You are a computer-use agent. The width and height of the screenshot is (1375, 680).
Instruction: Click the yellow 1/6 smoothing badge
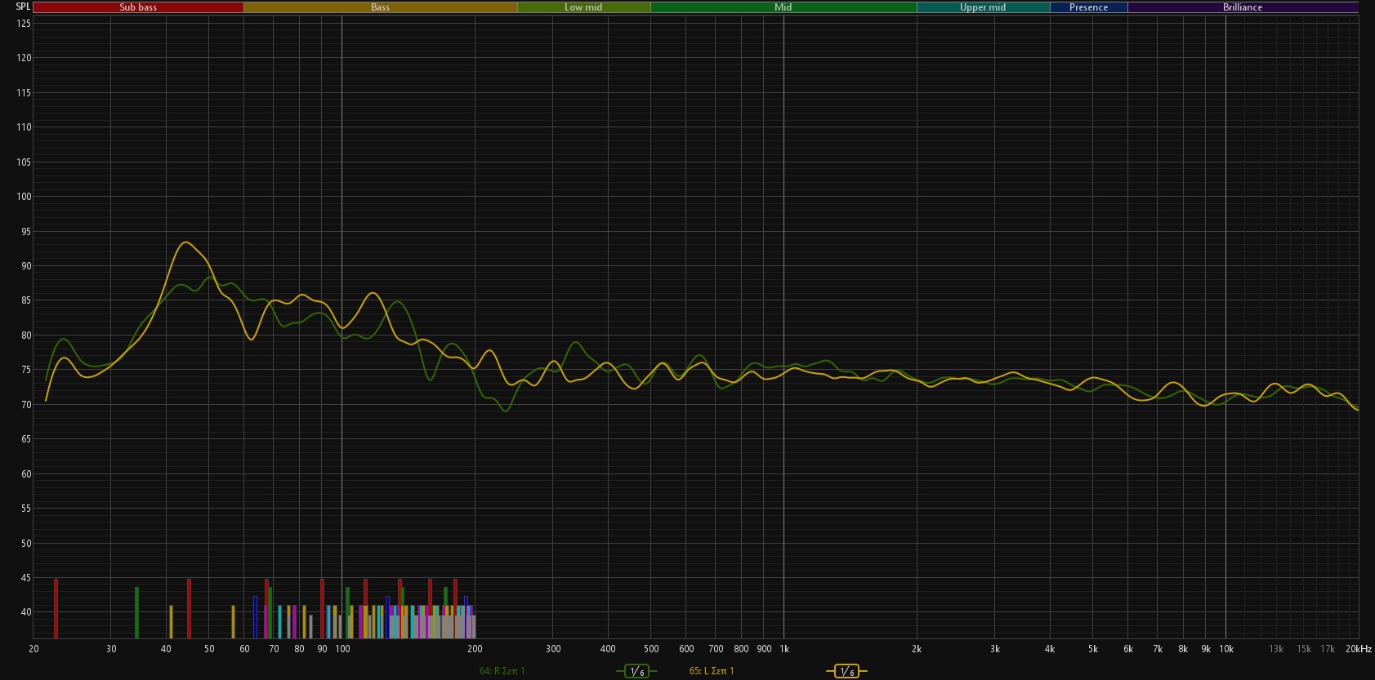tap(846, 671)
